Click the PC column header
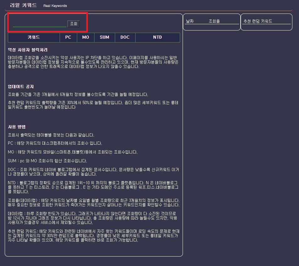299x266 pixels. [68, 37]
